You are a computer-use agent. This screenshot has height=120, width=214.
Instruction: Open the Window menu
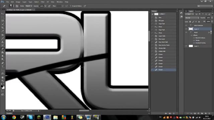pyautogui.click(x=60, y=2)
